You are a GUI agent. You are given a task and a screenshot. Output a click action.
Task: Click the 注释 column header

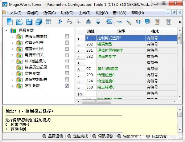pos(121,31)
